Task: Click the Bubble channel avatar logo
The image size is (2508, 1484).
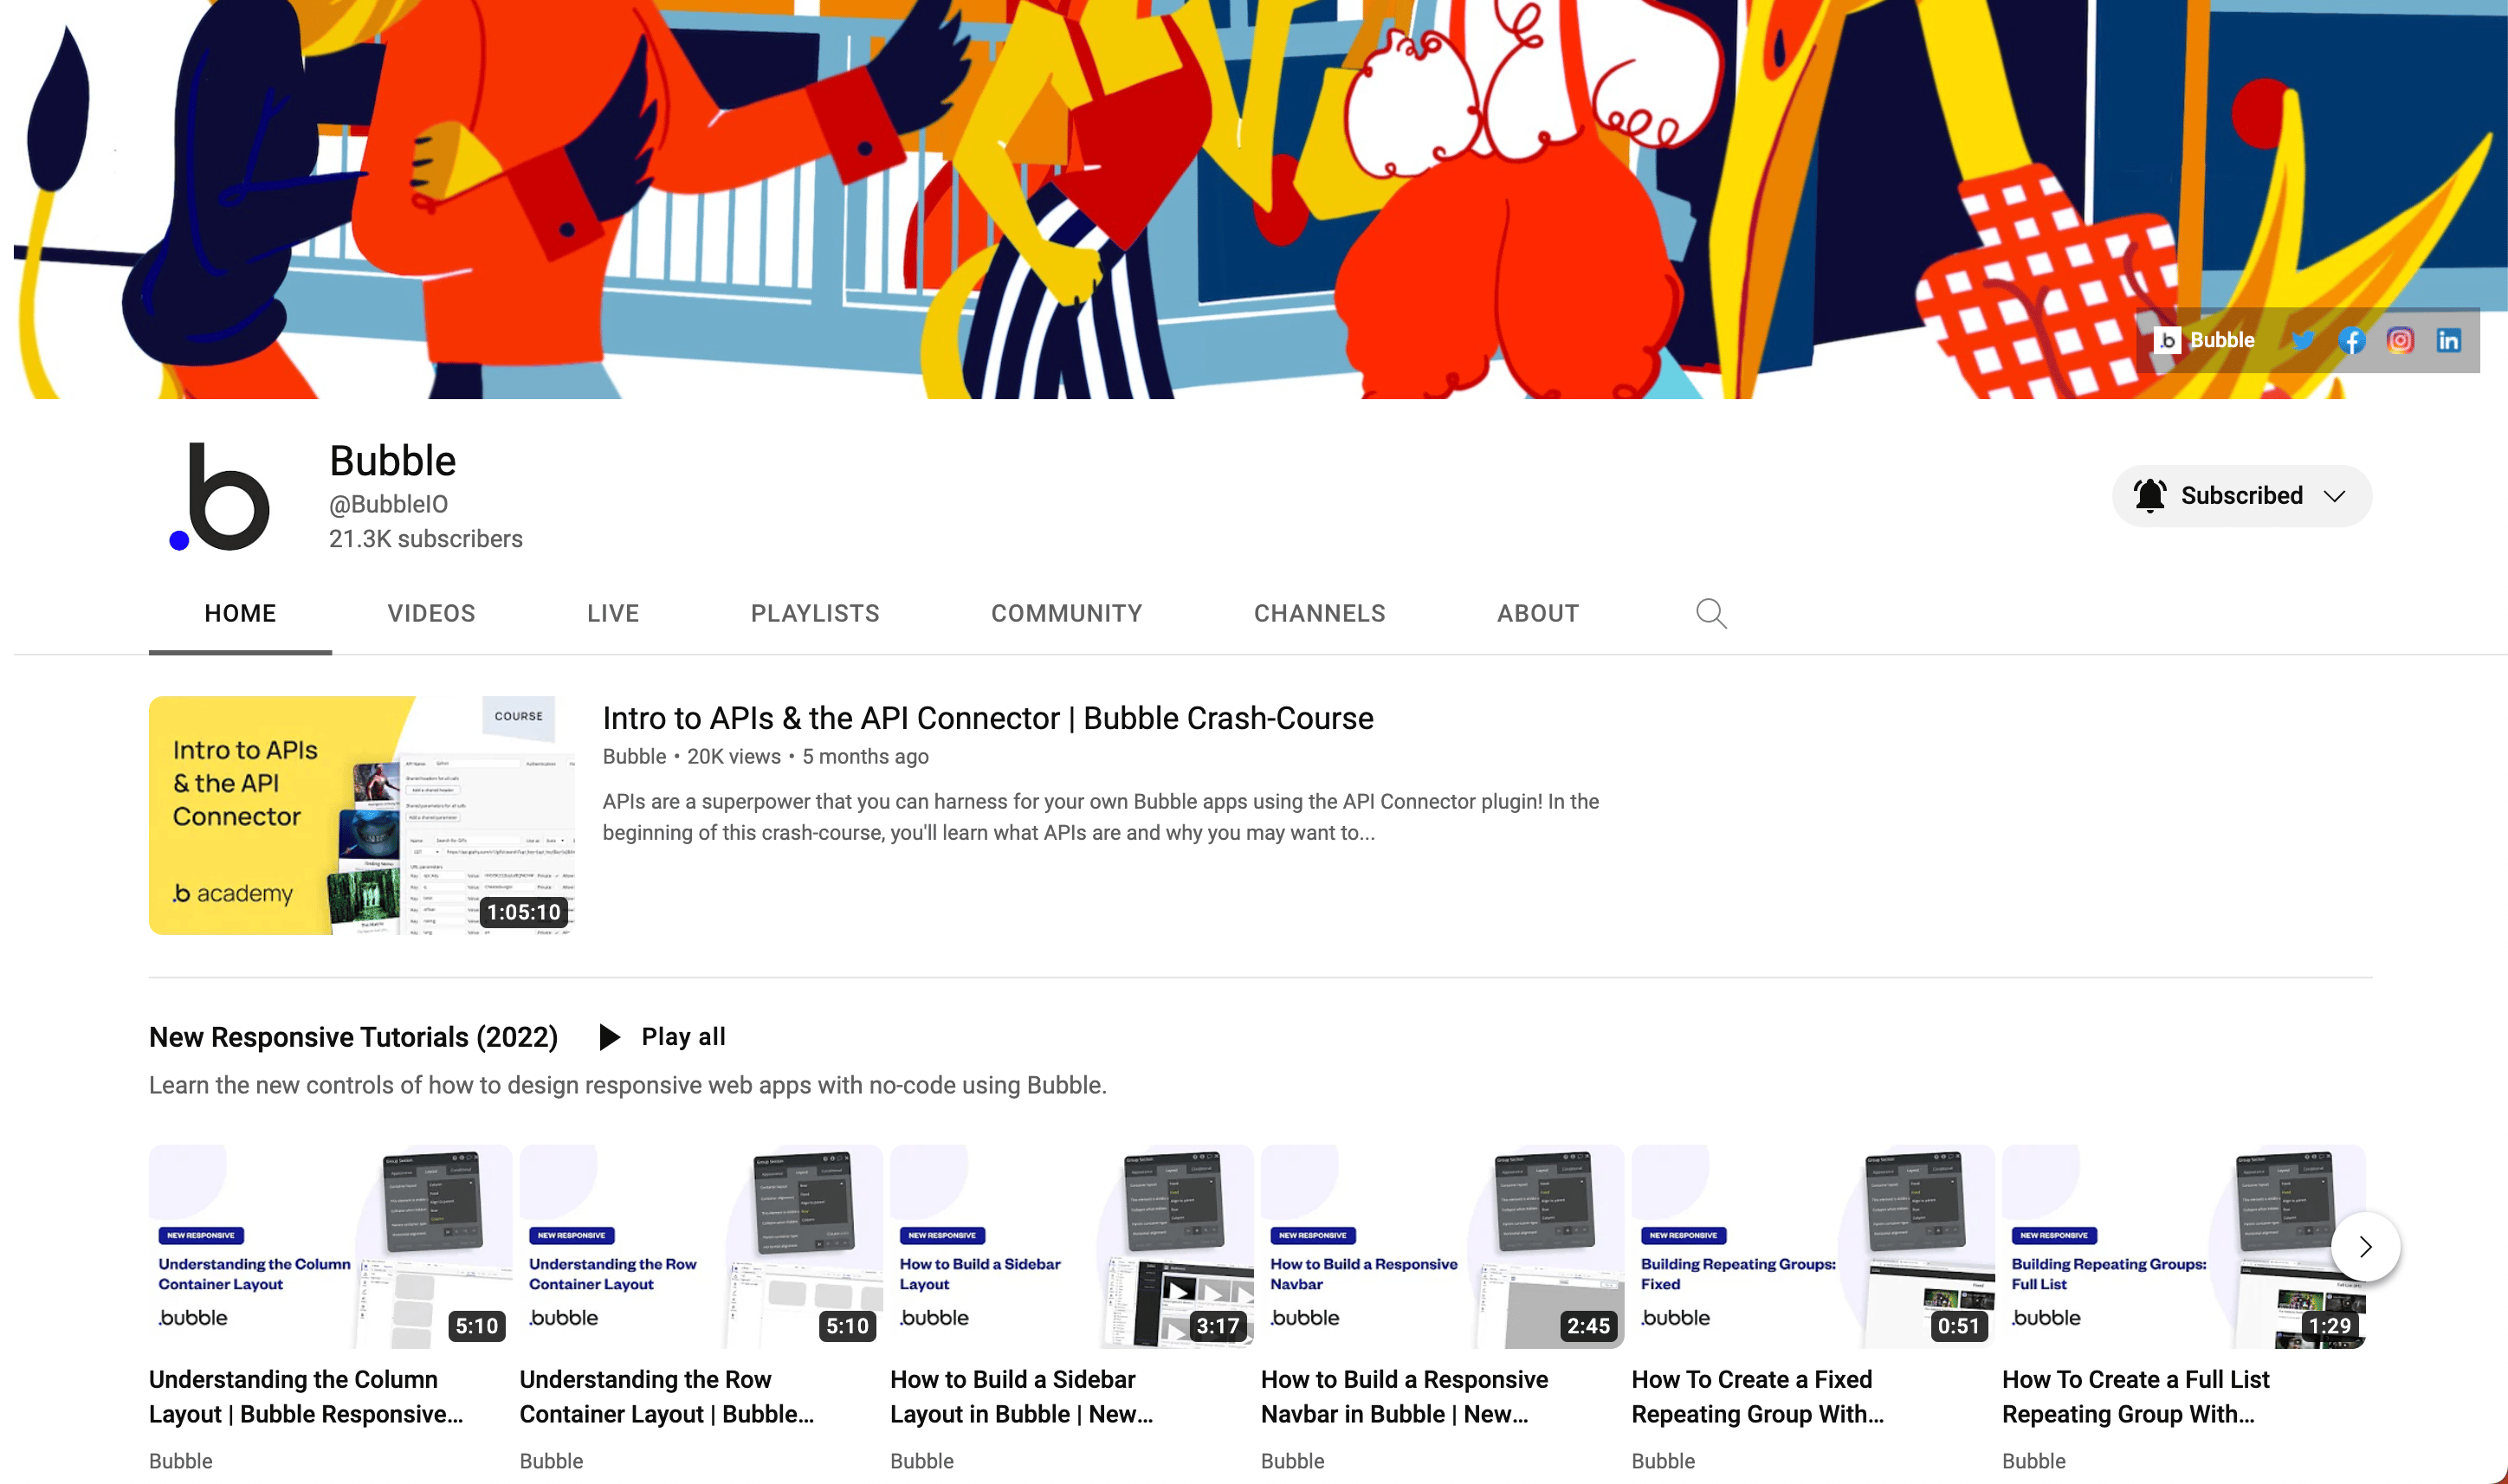Action: (x=221, y=497)
